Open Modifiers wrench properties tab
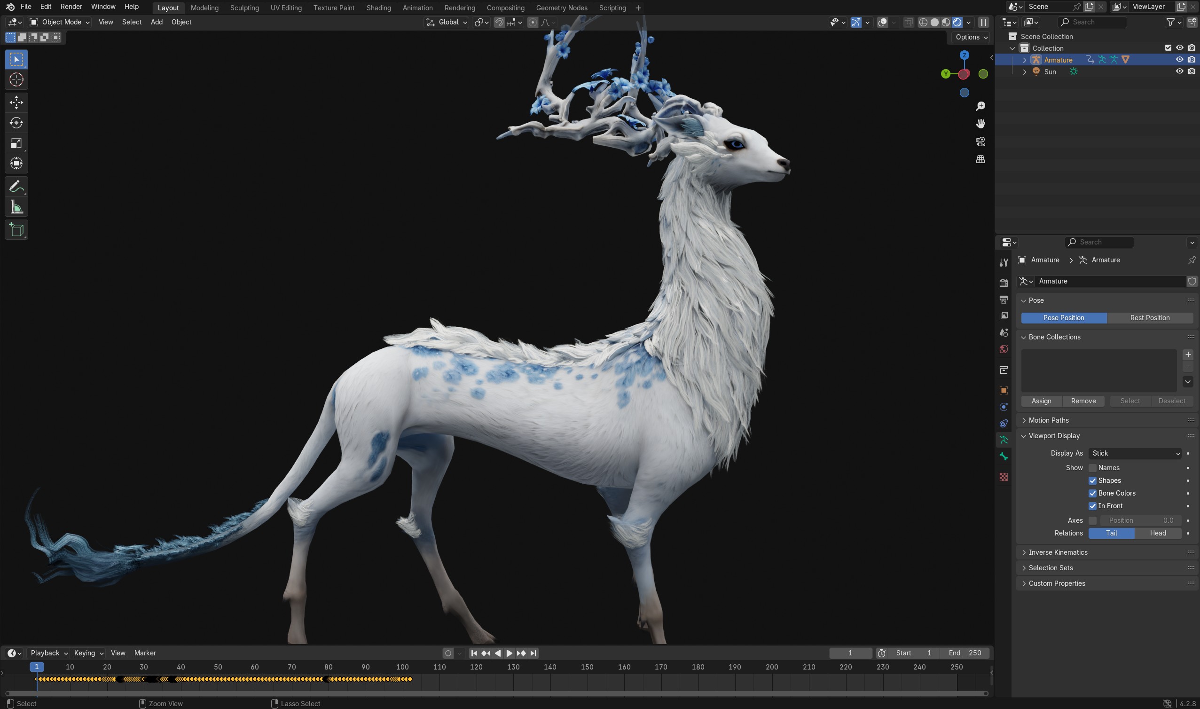The height and width of the screenshot is (709, 1200). tap(1004, 262)
